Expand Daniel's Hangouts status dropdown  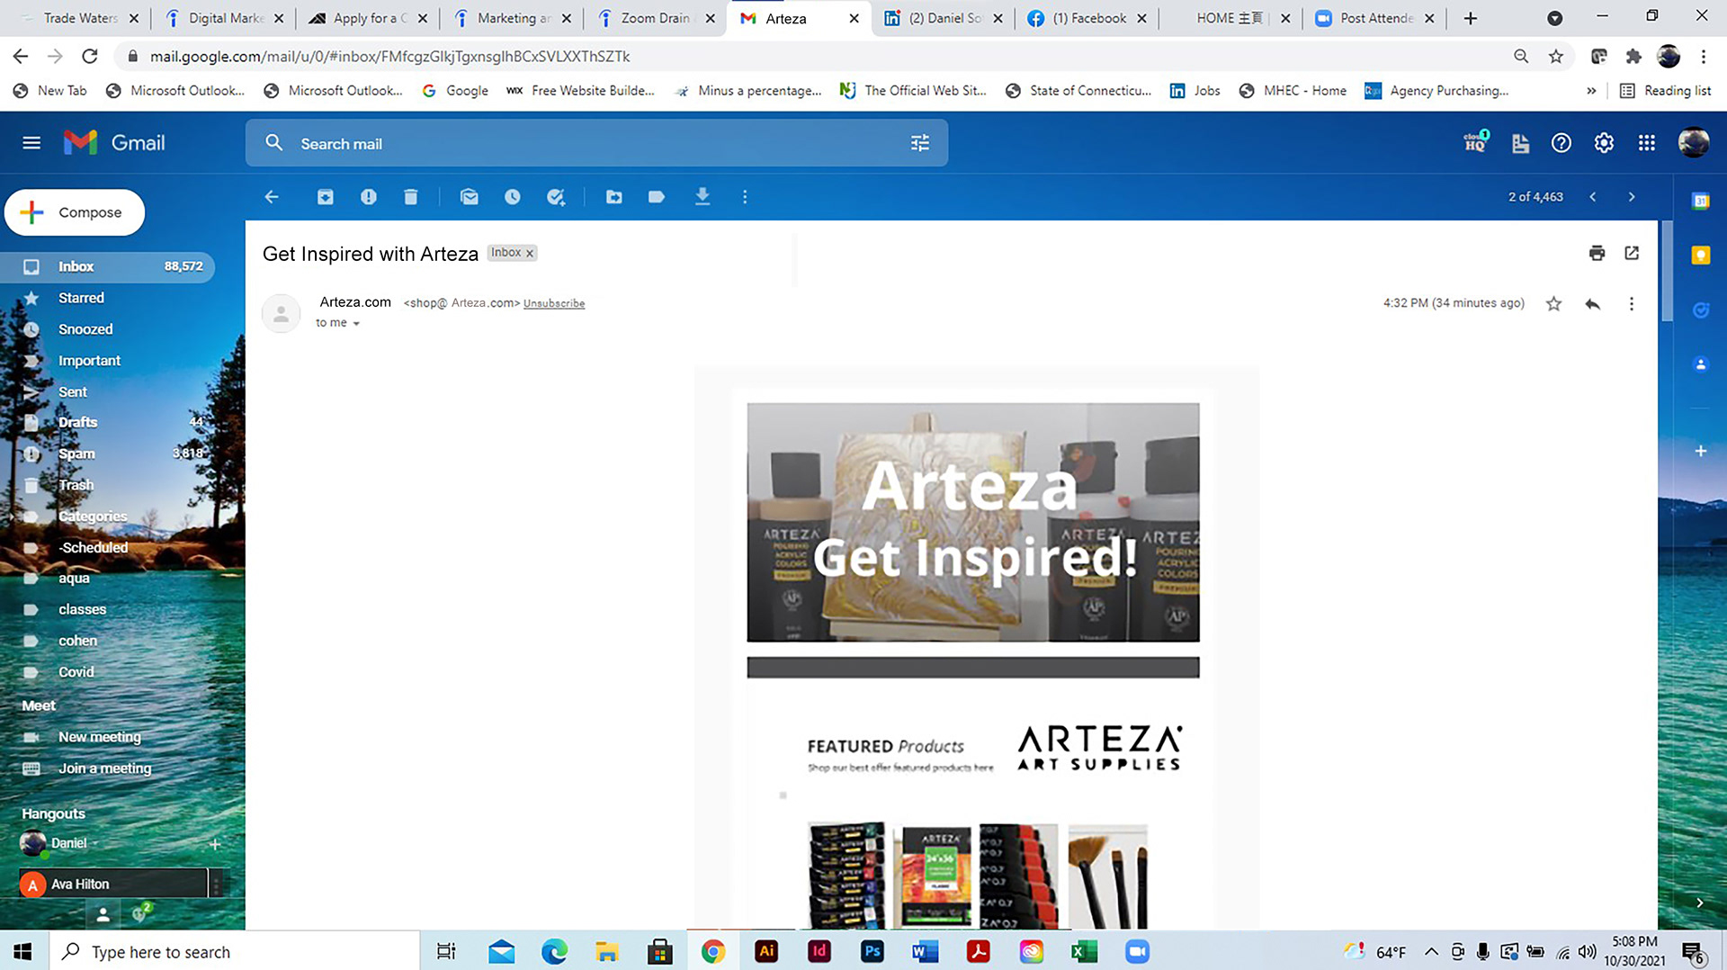pos(94,844)
